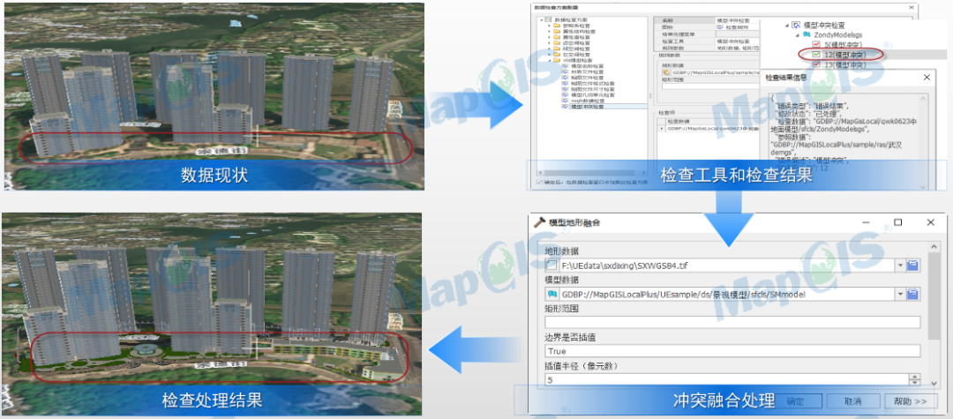This screenshot has width=953, height=419.
Task: Collapse the 数据检查方案 root node
Action: pos(541,19)
